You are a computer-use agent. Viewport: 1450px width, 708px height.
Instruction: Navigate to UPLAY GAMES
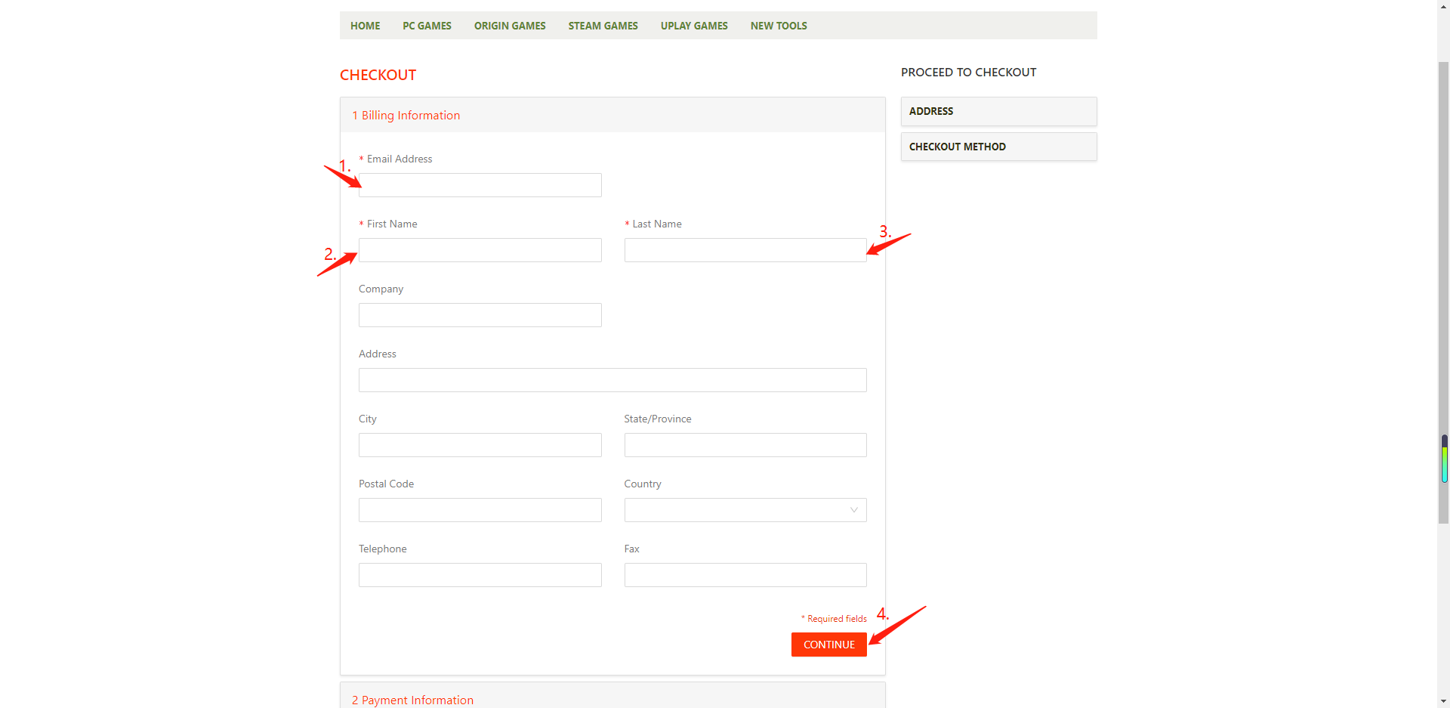694,26
